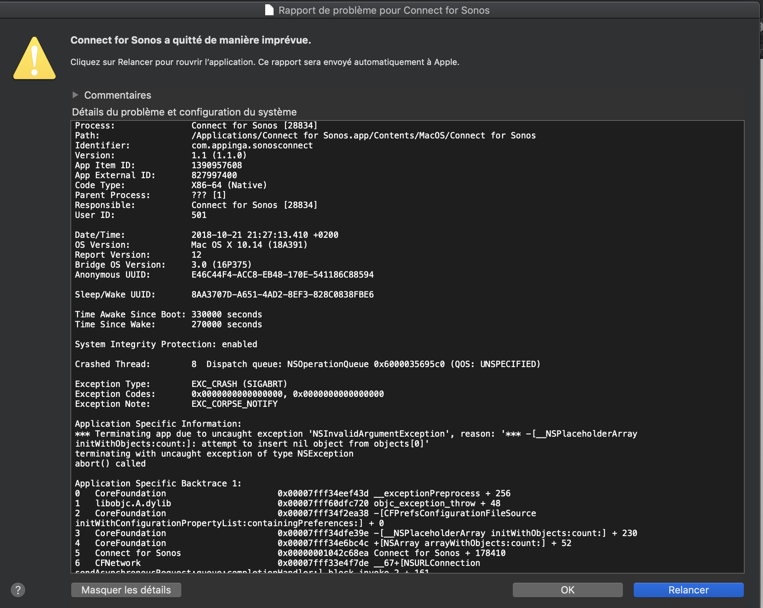Screen dimensions: 763x608
Task: Click the App External ID 827997400
Action: click(x=214, y=175)
